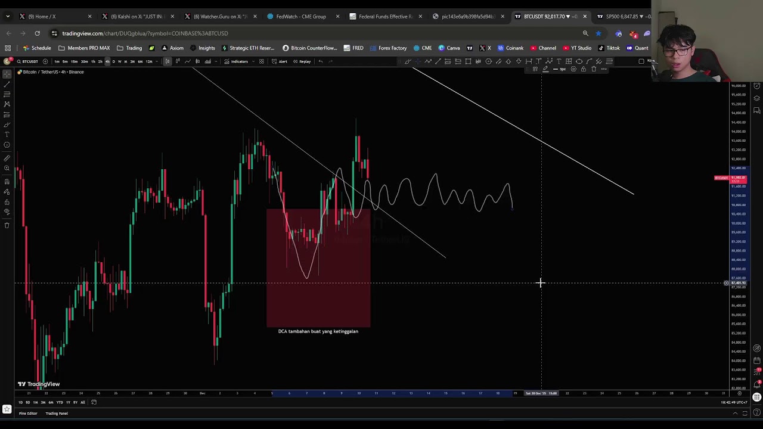Select the crosshair cursor tool in left sidebar
763x429 pixels.
(7, 74)
